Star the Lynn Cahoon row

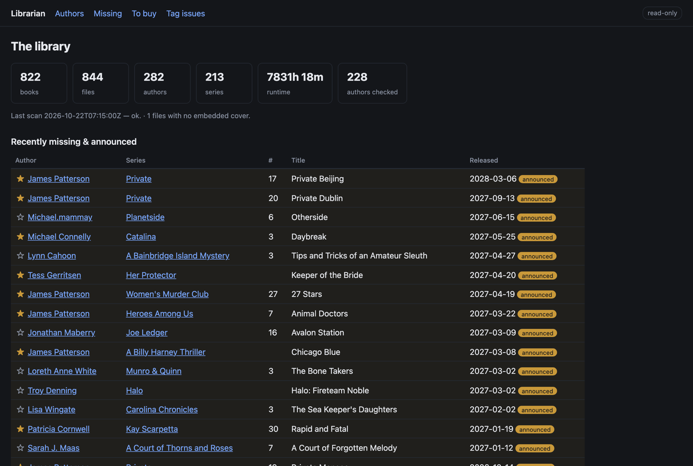pyautogui.click(x=20, y=256)
